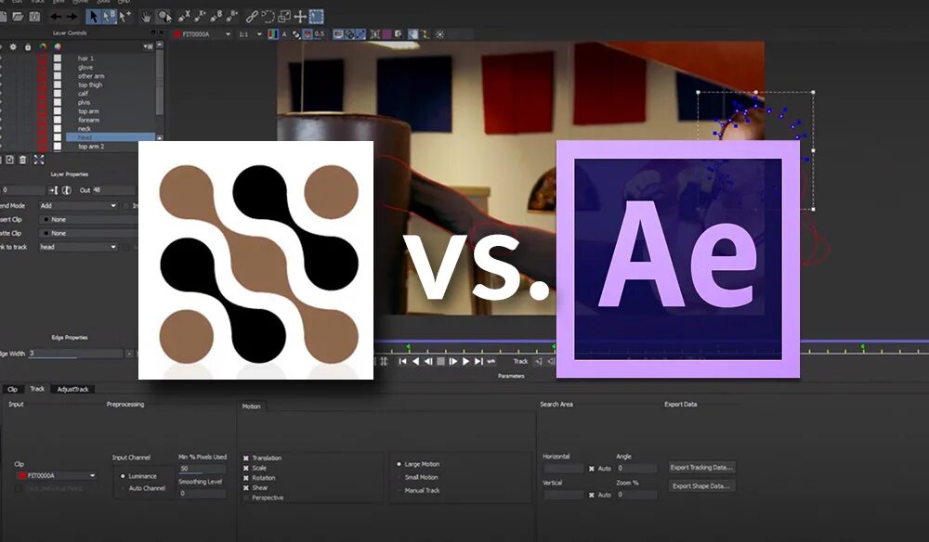Select the Transform dashed-box tool
Viewport: 929px width, 542px height.
pos(317,17)
